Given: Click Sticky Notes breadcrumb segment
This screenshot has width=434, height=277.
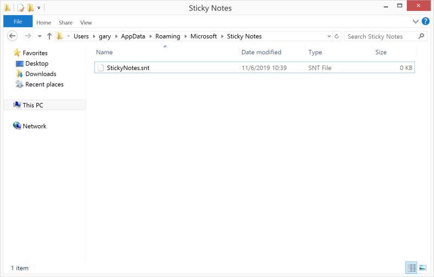Looking at the screenshot, I should [244, 36].
